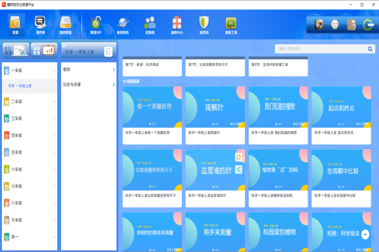The height and width of the screenshot is (252, 379).
Task: Favorite the 这是谁的叶 video with star
Action: pyautogui.click(x=239, y=157)
